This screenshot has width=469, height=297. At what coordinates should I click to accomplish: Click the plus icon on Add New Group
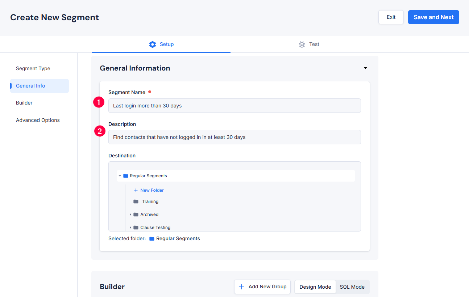pos(241,287)
